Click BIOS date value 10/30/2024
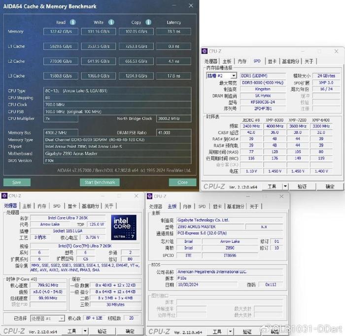 pyautogui.click(x=207, y=285)
